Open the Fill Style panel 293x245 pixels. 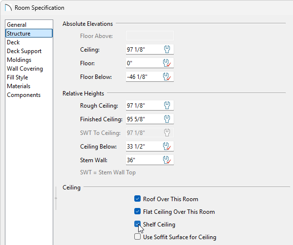coord(29,77)
